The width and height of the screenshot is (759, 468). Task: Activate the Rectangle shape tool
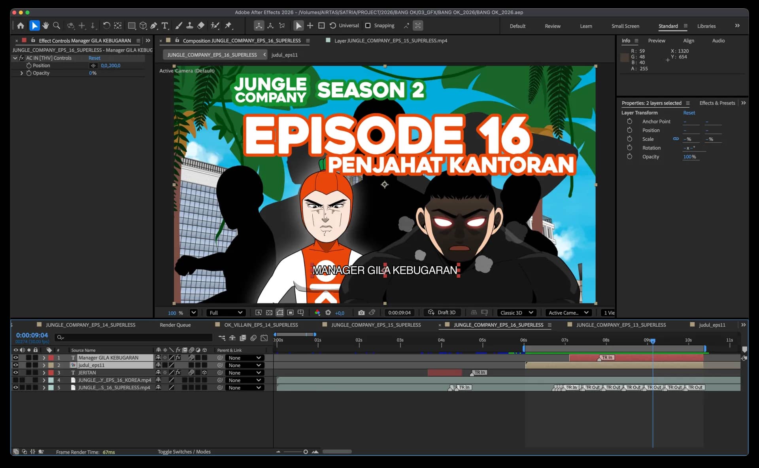pos(132,26)
